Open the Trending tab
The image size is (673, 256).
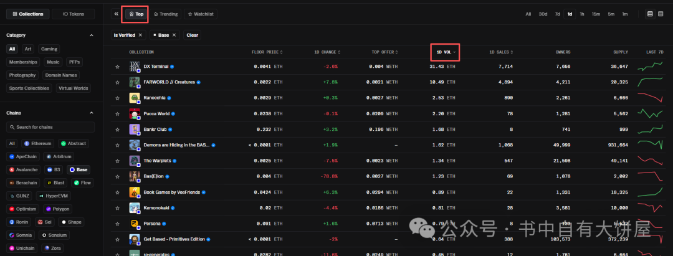tap(165, 14)
